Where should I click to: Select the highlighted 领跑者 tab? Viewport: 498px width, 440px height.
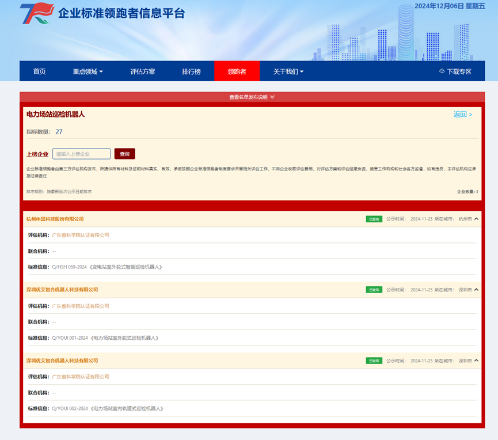click(x=237, y=71)
